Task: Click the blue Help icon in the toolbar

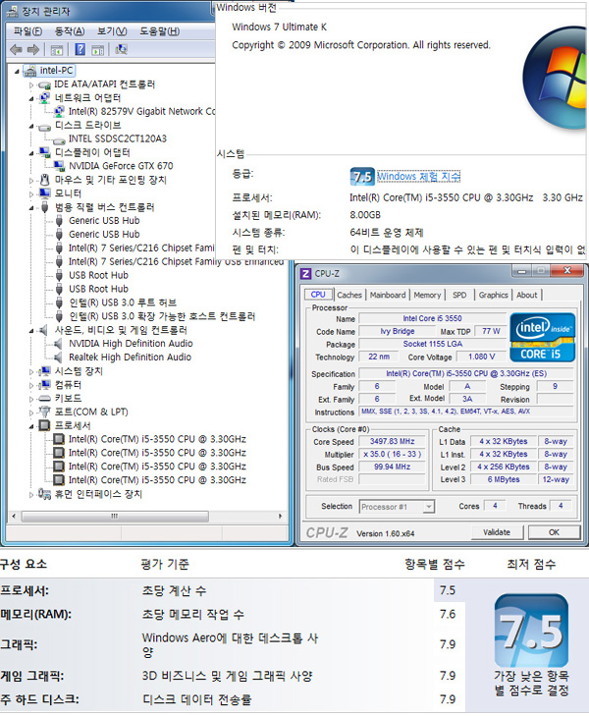Action: (x=80, y=49)
